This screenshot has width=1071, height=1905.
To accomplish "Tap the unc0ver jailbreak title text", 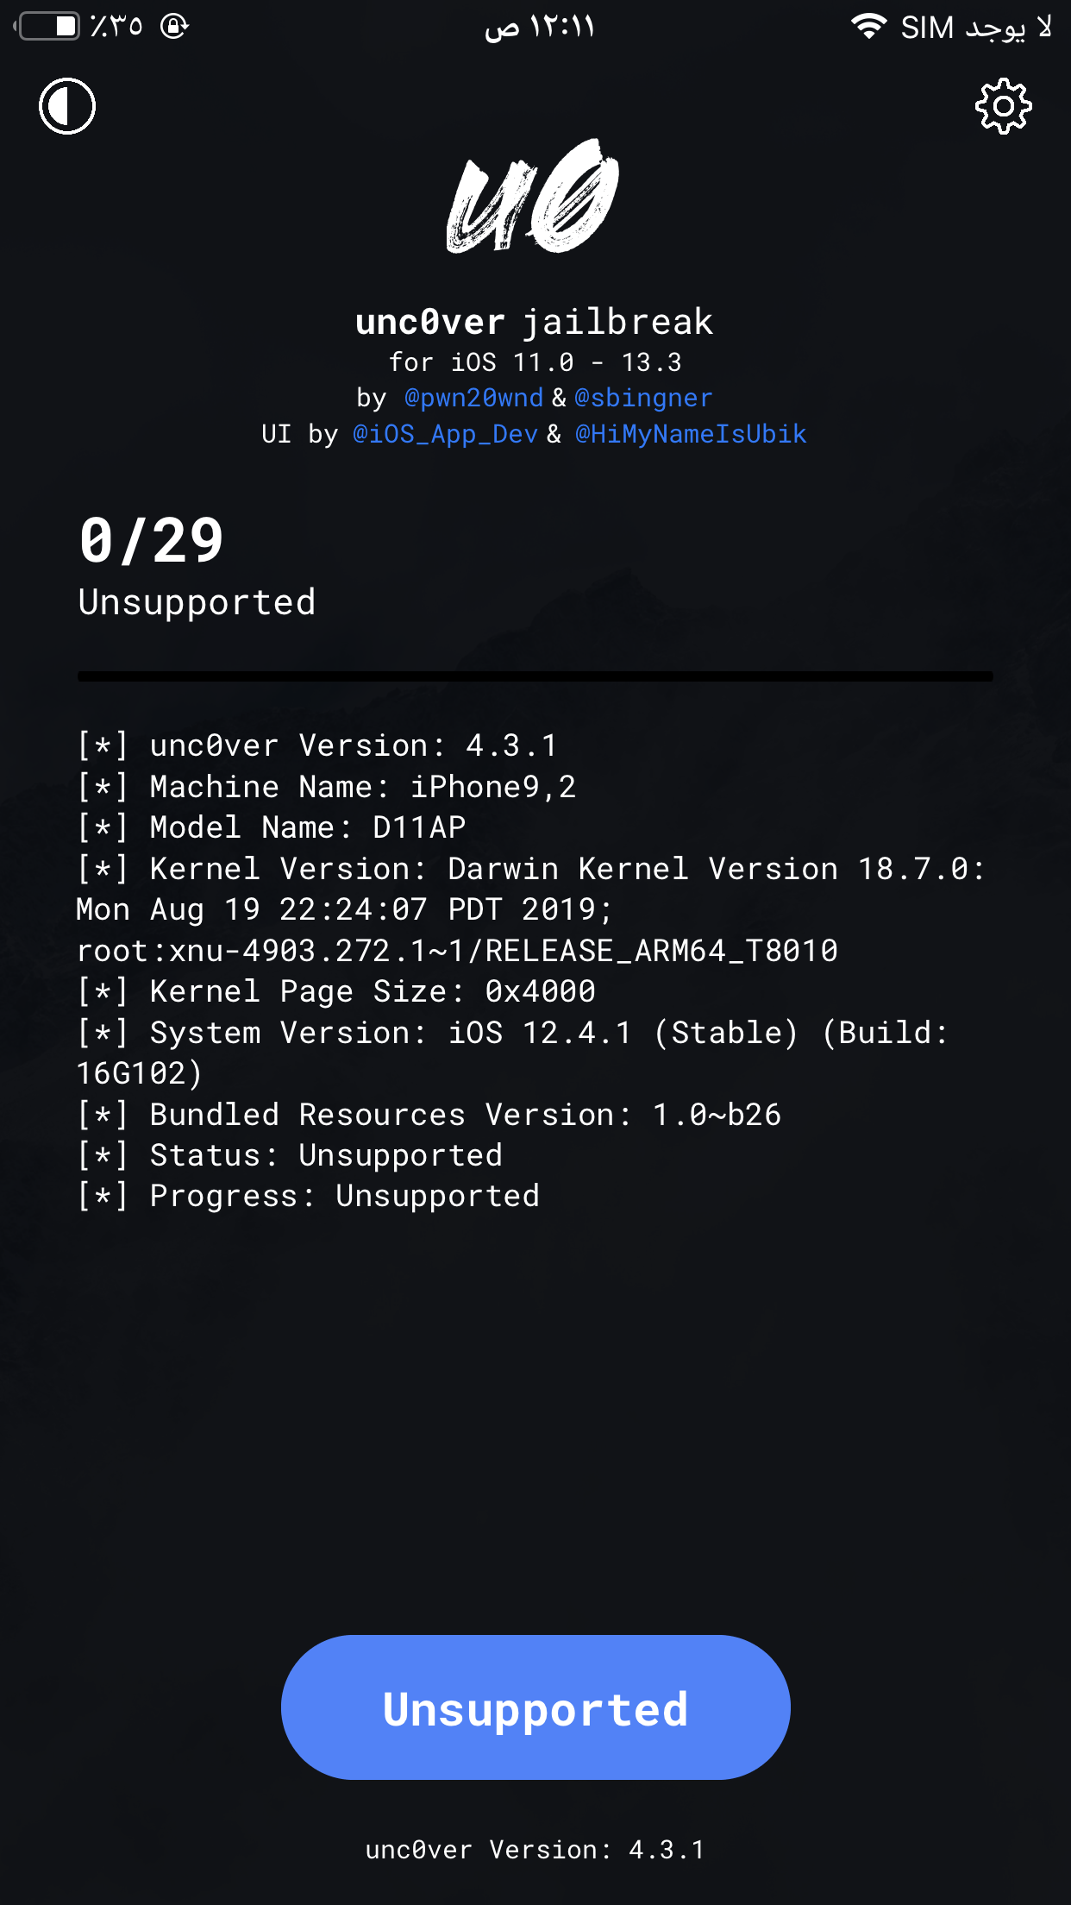I will tap(535, 322).
